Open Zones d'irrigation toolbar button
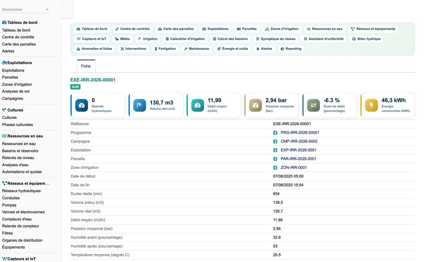The image size is (424, 262). click(282, 29)
